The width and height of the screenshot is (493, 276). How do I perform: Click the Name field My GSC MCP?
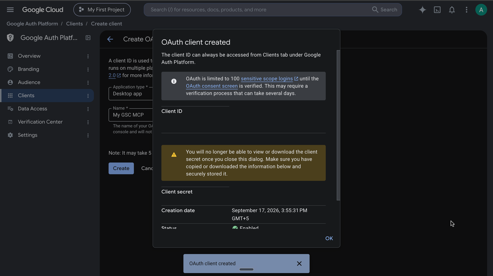pyautogui.click(x=131, y=115)
